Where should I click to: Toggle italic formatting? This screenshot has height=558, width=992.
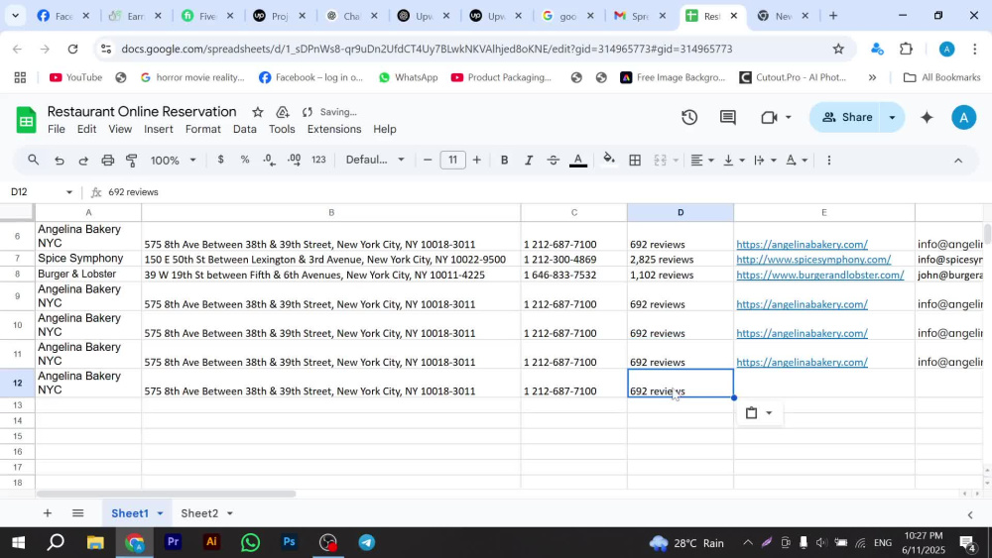click(529, 161)
